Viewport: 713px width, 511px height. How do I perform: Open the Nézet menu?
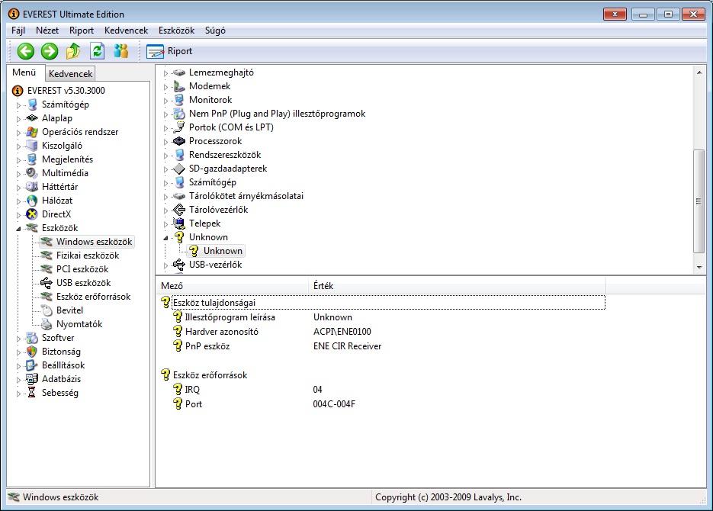tap(47, 31)
